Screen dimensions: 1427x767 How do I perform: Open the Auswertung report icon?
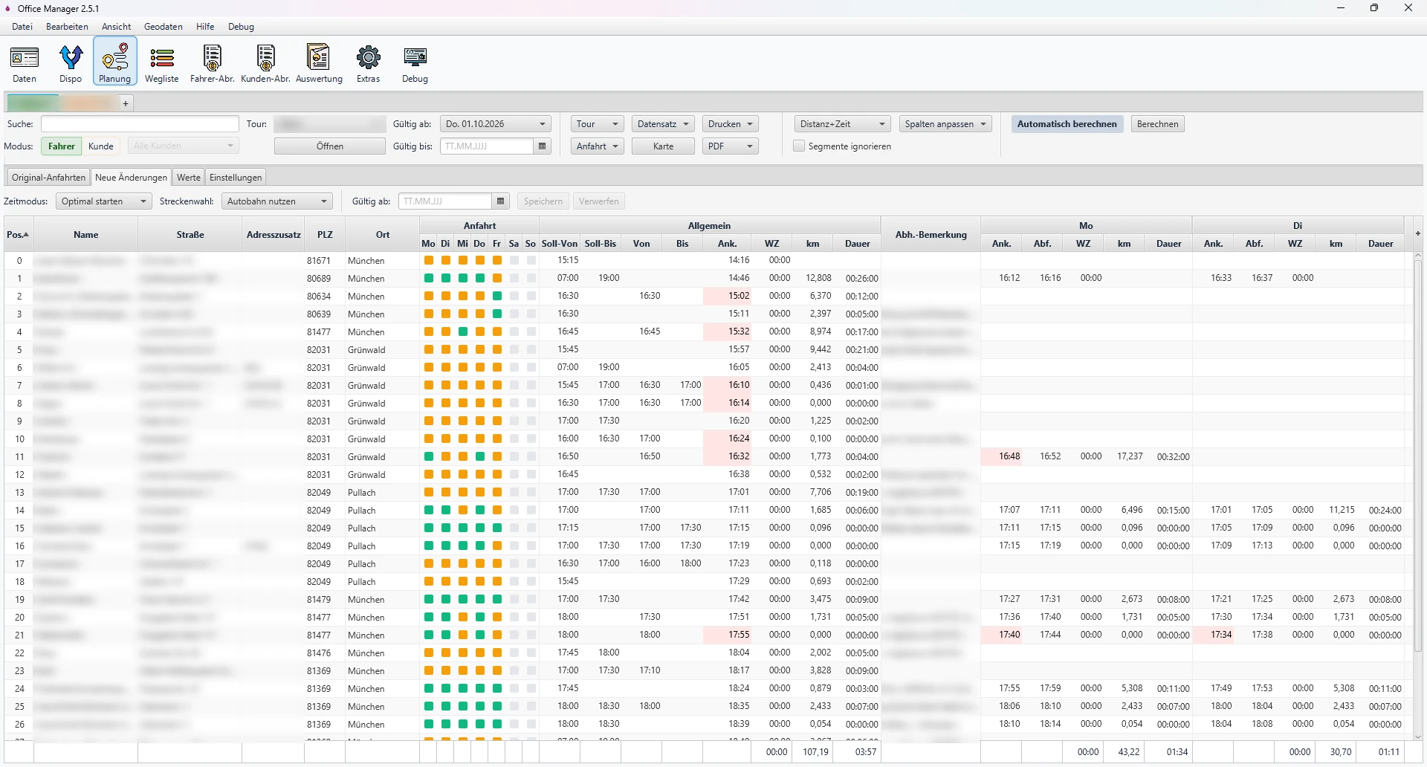tap(319, 62)
